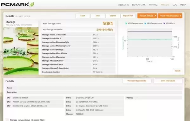Click the bandwidth value 599.84 MB/s

(105, 30)
